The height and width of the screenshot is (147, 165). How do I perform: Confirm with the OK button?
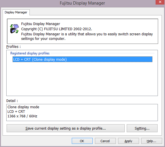(82, 141)
